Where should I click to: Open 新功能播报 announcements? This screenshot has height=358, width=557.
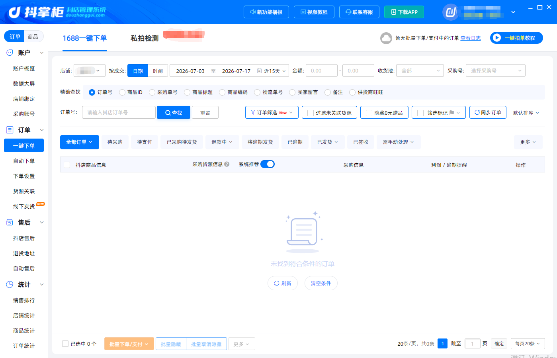266,12
